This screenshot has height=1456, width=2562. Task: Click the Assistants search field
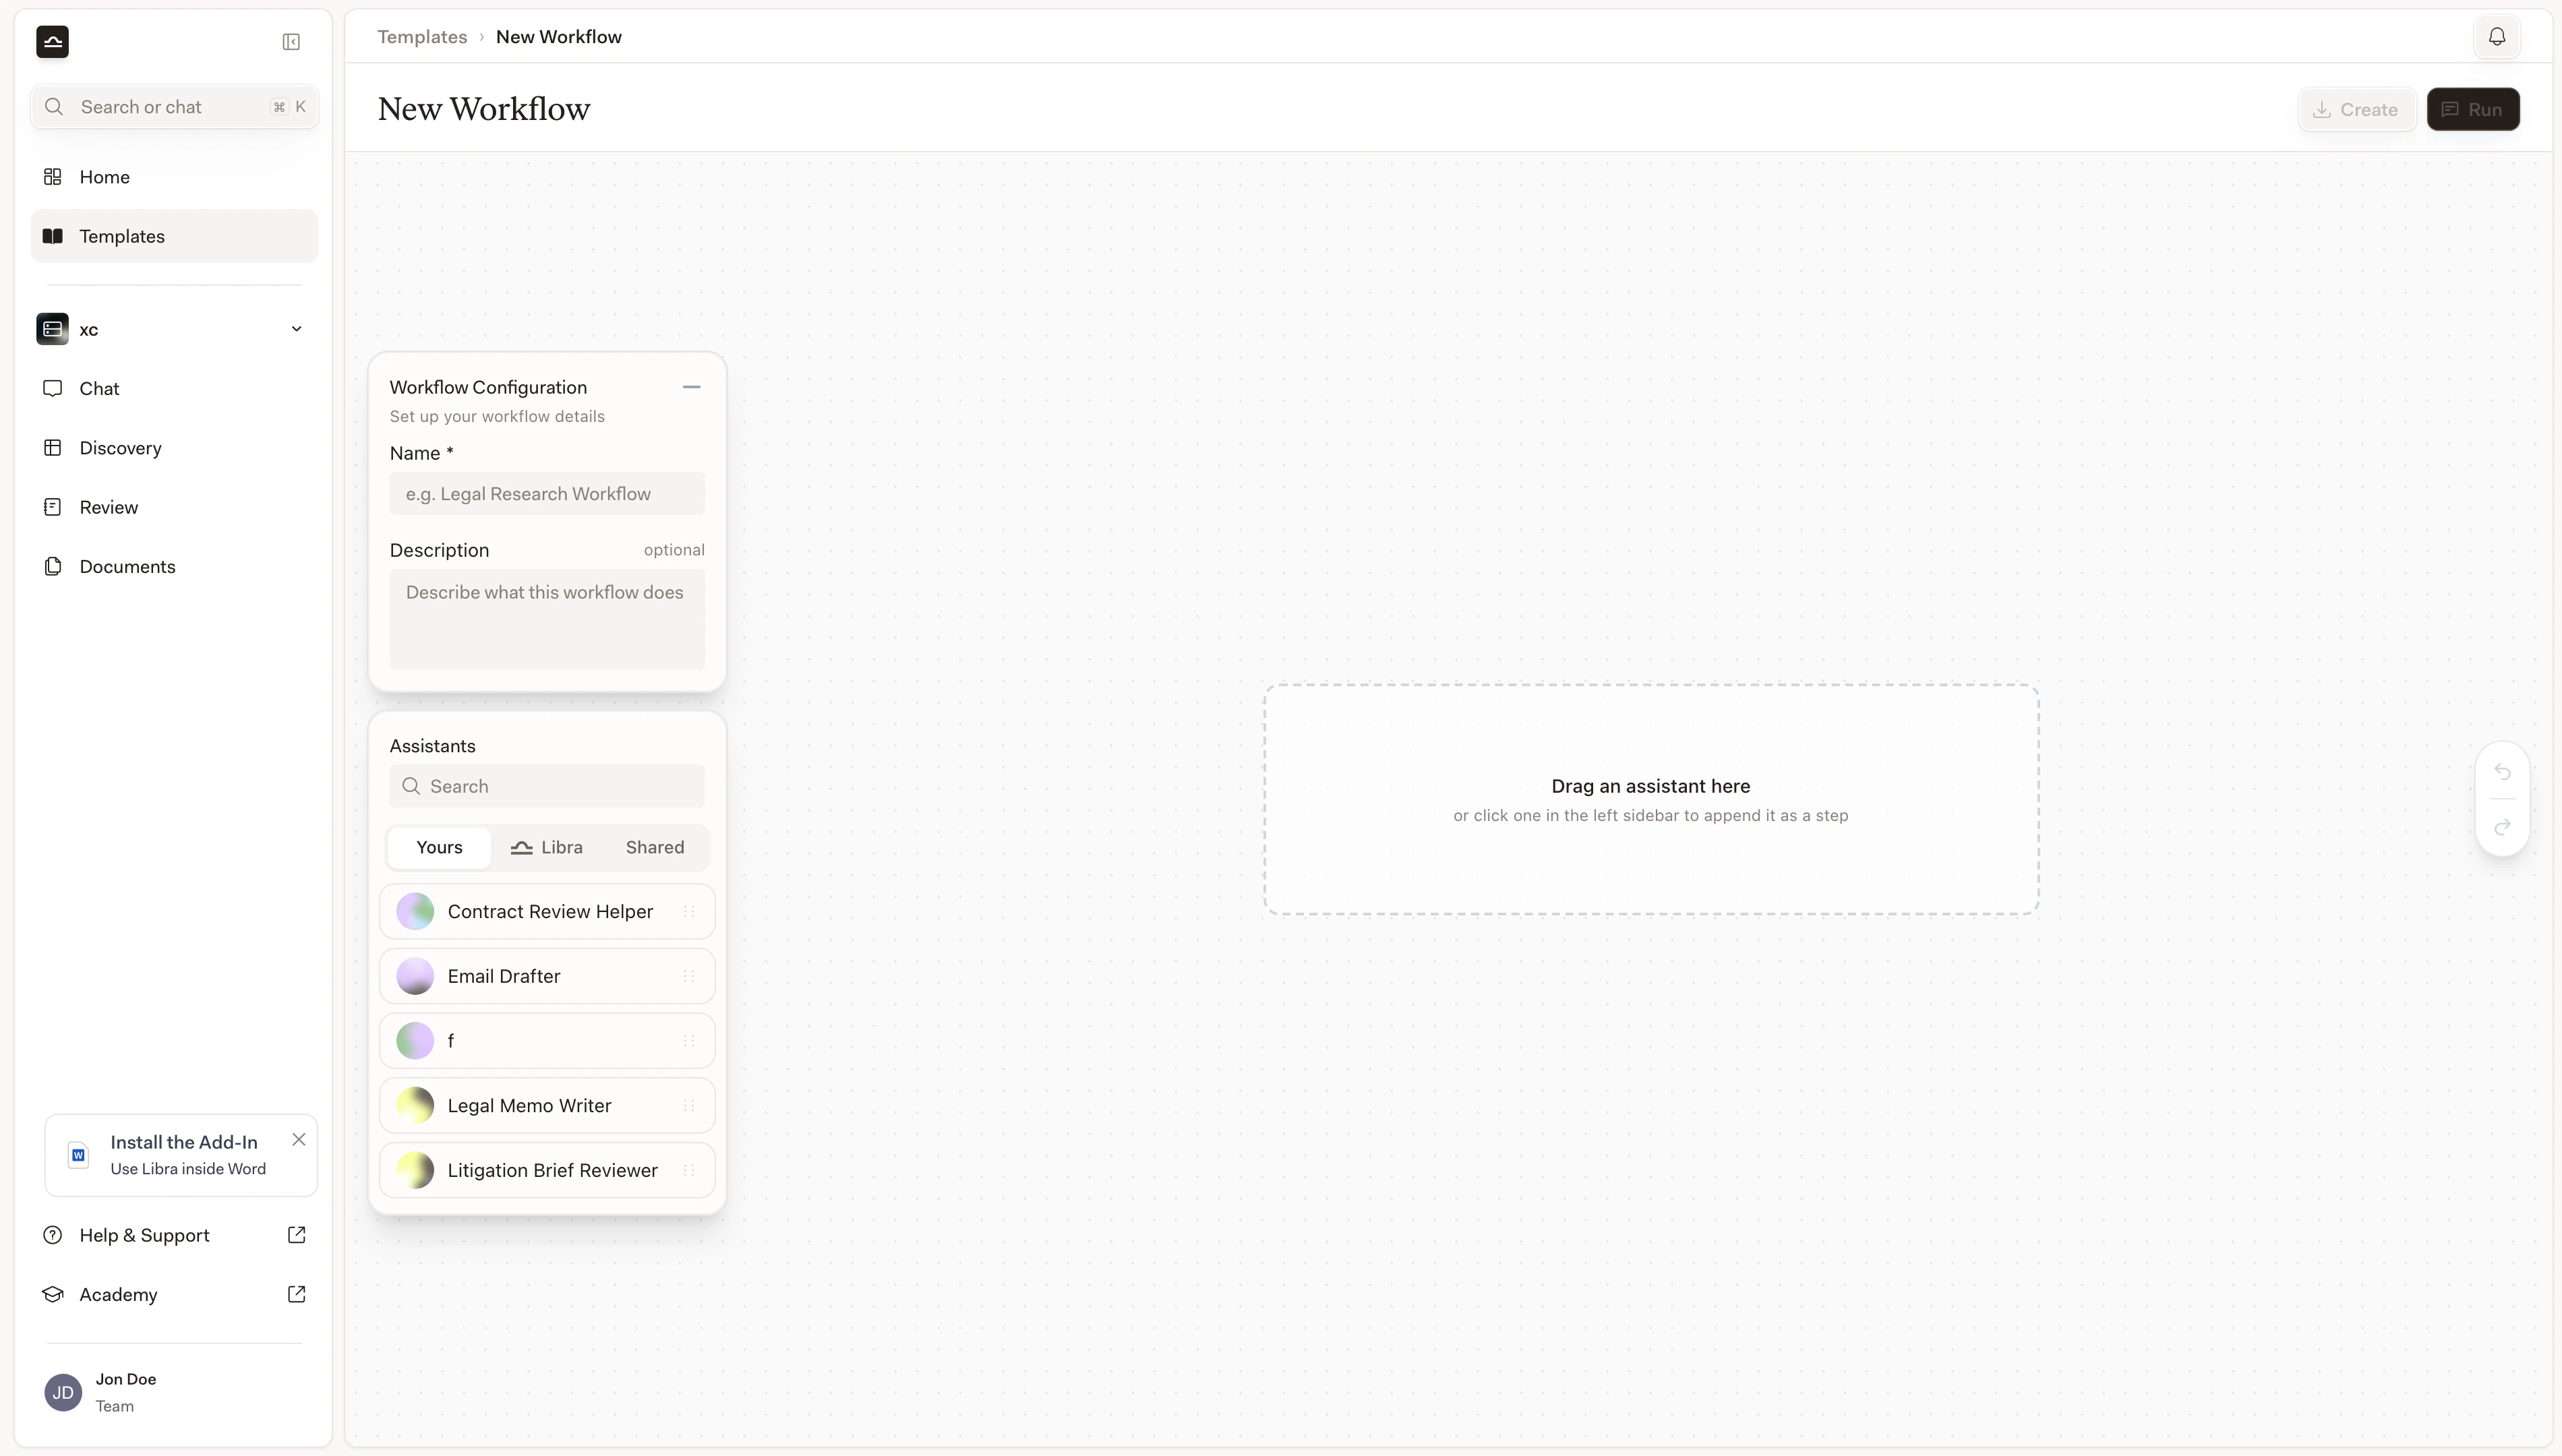547,786
